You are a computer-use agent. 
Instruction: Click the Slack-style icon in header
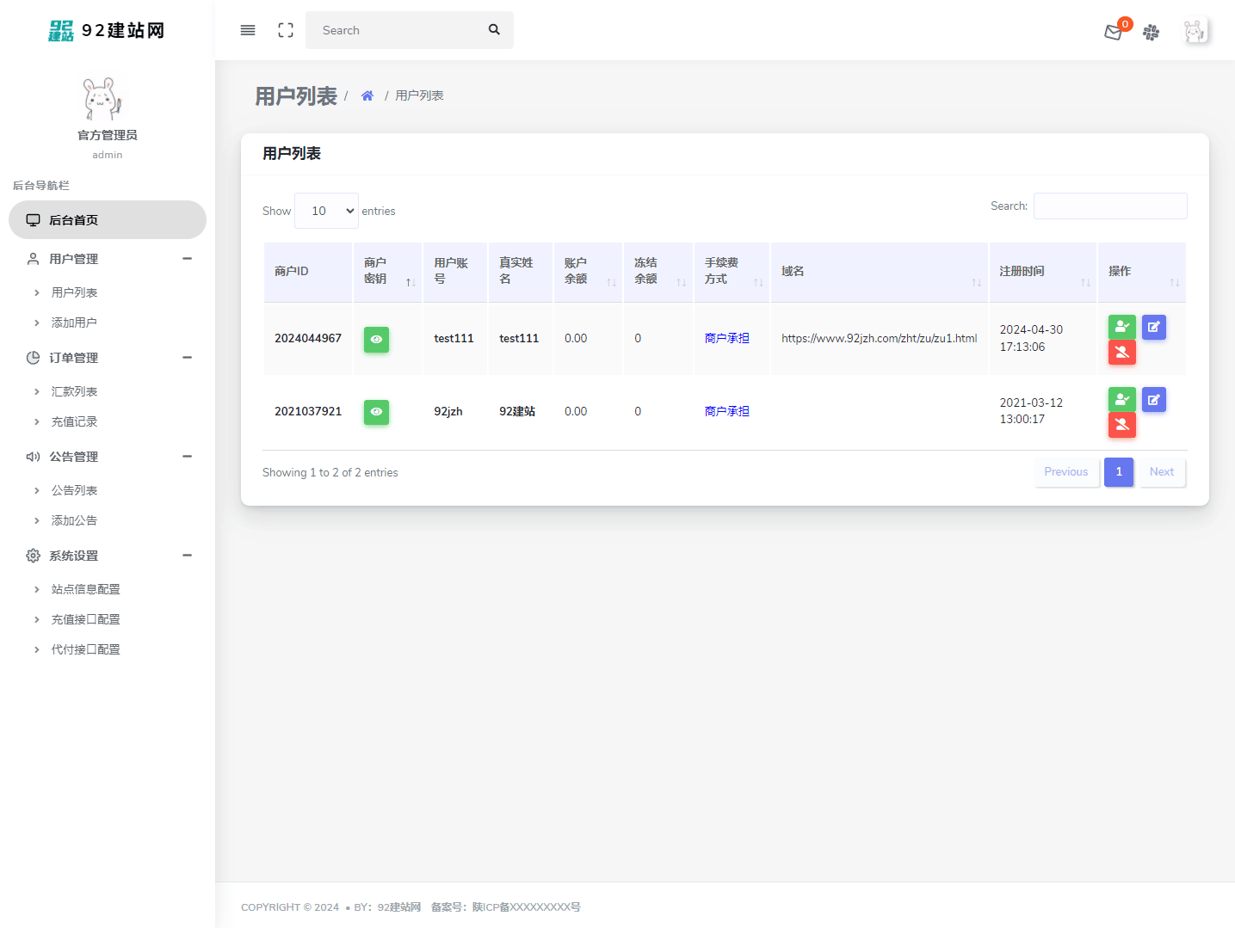(1151, 33)
